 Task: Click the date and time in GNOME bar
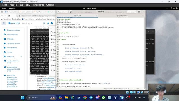(89, 8)
